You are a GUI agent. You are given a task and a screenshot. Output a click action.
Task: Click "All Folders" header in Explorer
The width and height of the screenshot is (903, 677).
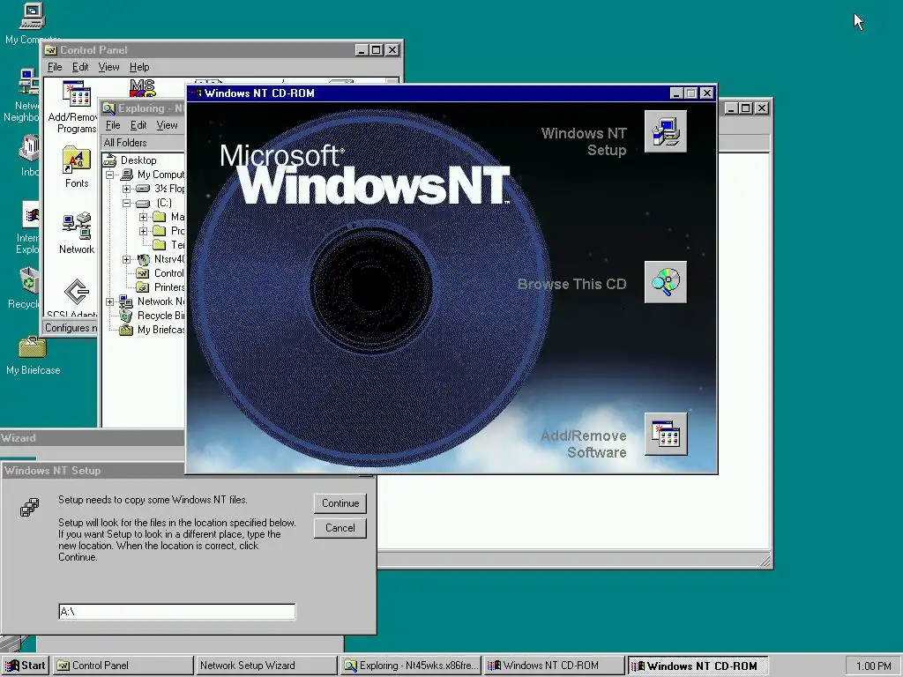tap(125, 143)
